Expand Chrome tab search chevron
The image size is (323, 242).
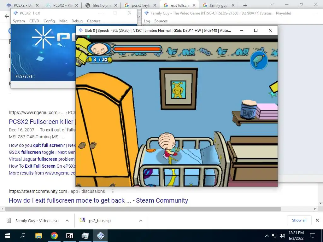tap(272, 4)
